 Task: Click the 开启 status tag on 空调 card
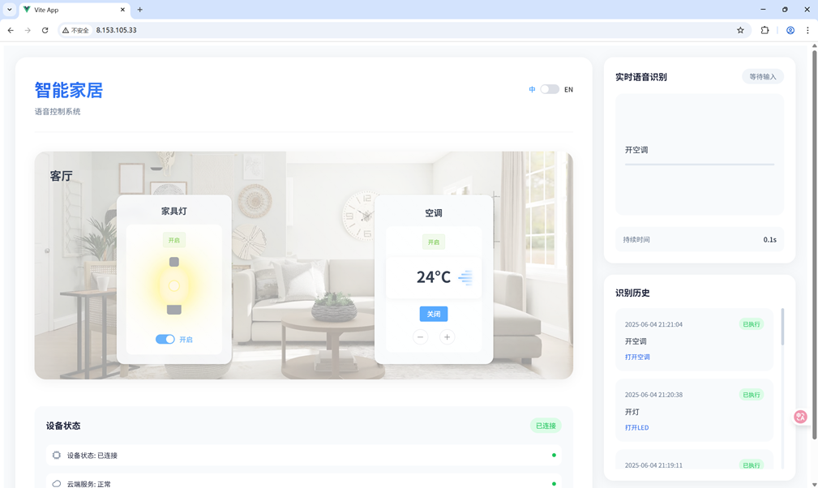click(x=434, y=242)
